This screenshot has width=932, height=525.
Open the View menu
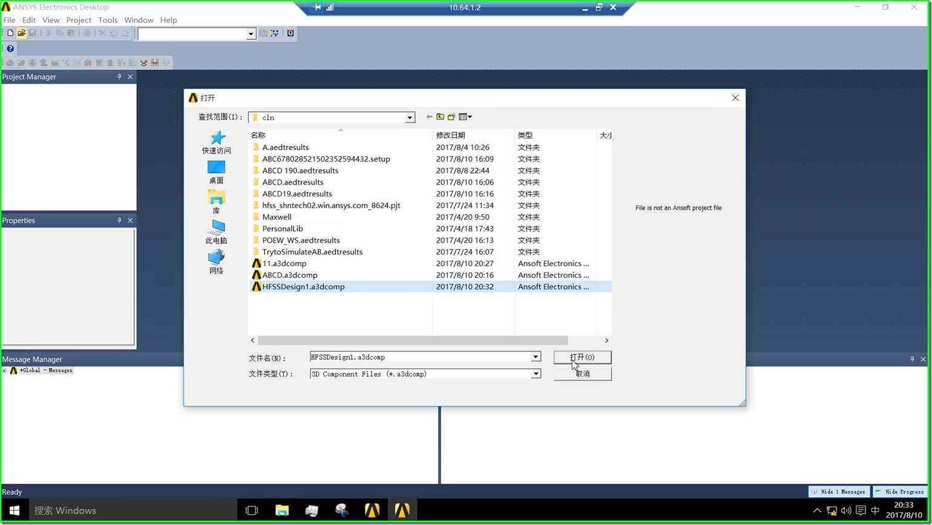pyautogui.click(x=51, y=20)
